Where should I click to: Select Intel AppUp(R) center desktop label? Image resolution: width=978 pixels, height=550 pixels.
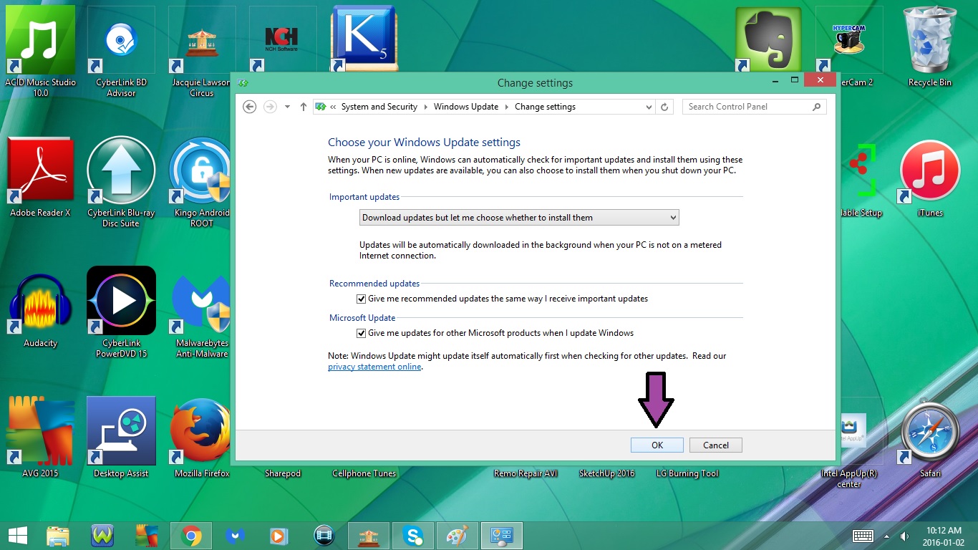(850, 479)
